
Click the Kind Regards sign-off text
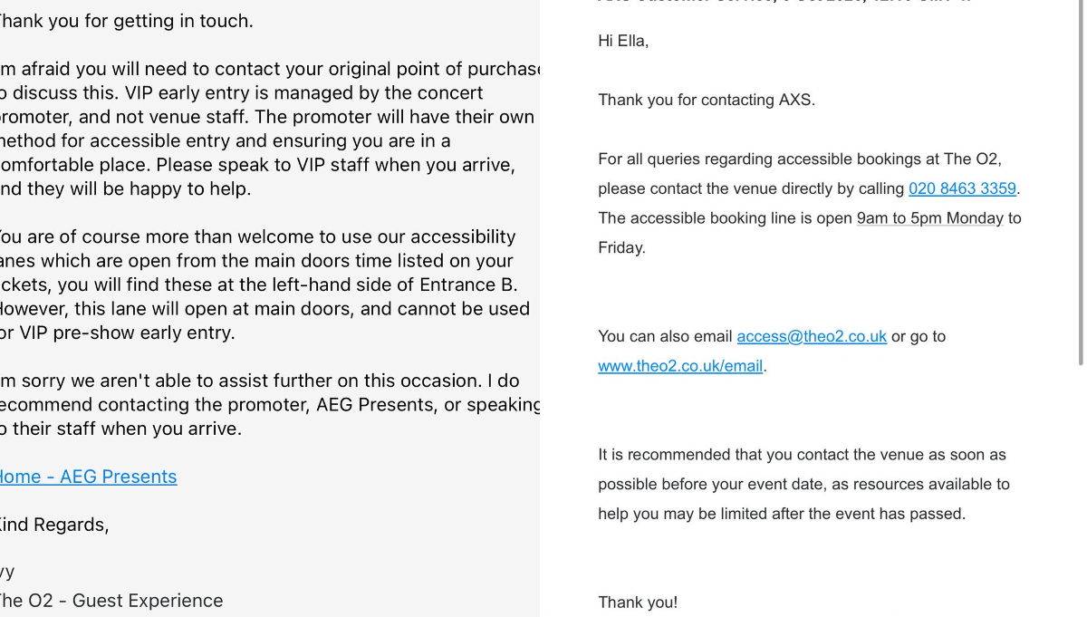tap(53, 525)
